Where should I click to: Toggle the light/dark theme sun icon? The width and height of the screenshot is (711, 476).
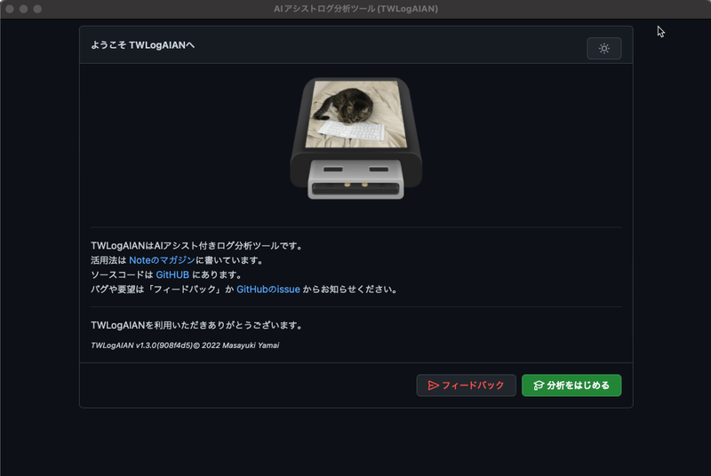(603, 49)
